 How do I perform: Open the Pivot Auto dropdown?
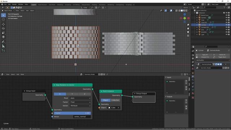click(x=80, y=98)
